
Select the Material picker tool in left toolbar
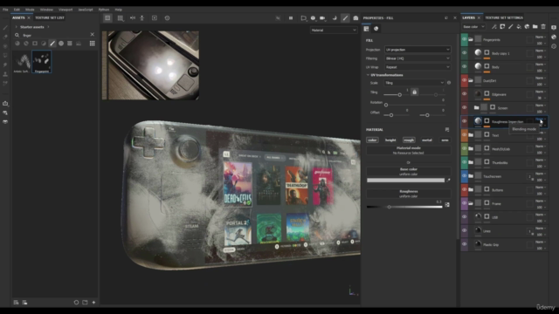pos(5,83)
